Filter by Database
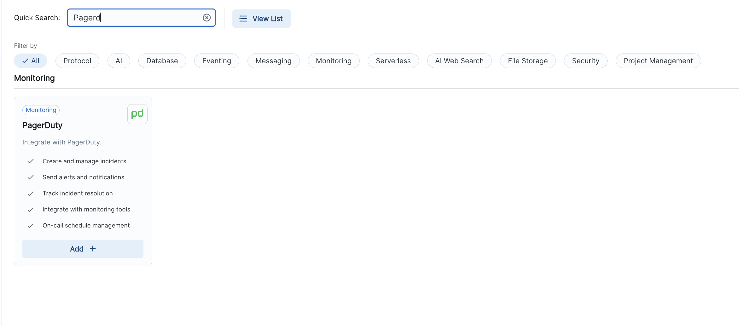The image size is (739, 326). (162, 61)
